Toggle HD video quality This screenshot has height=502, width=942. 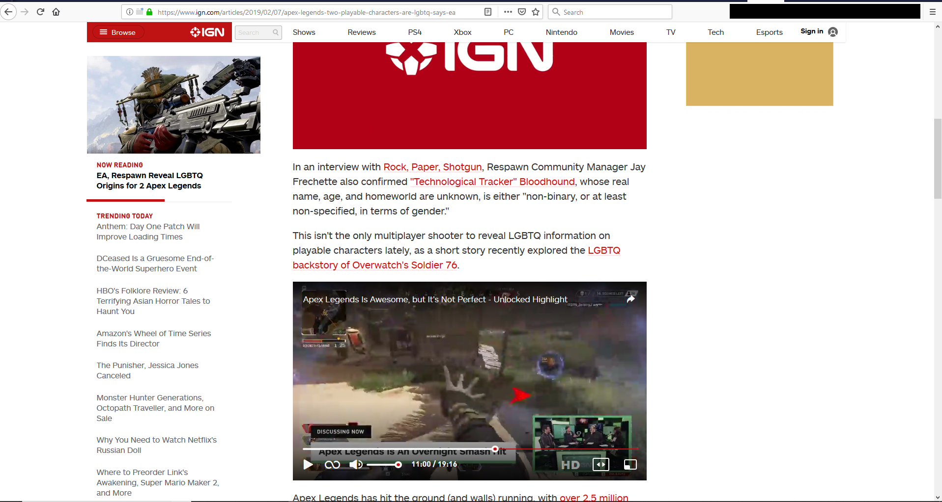click(x=570, y=465)
